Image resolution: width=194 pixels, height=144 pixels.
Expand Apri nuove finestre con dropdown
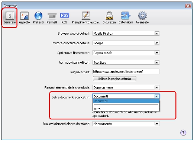(157, 53)
